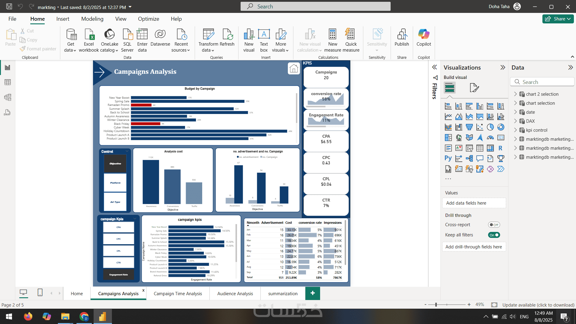576x324 pixels.
Task: Switch to the Audience Analysis page tab
Action: click(235, 293)
